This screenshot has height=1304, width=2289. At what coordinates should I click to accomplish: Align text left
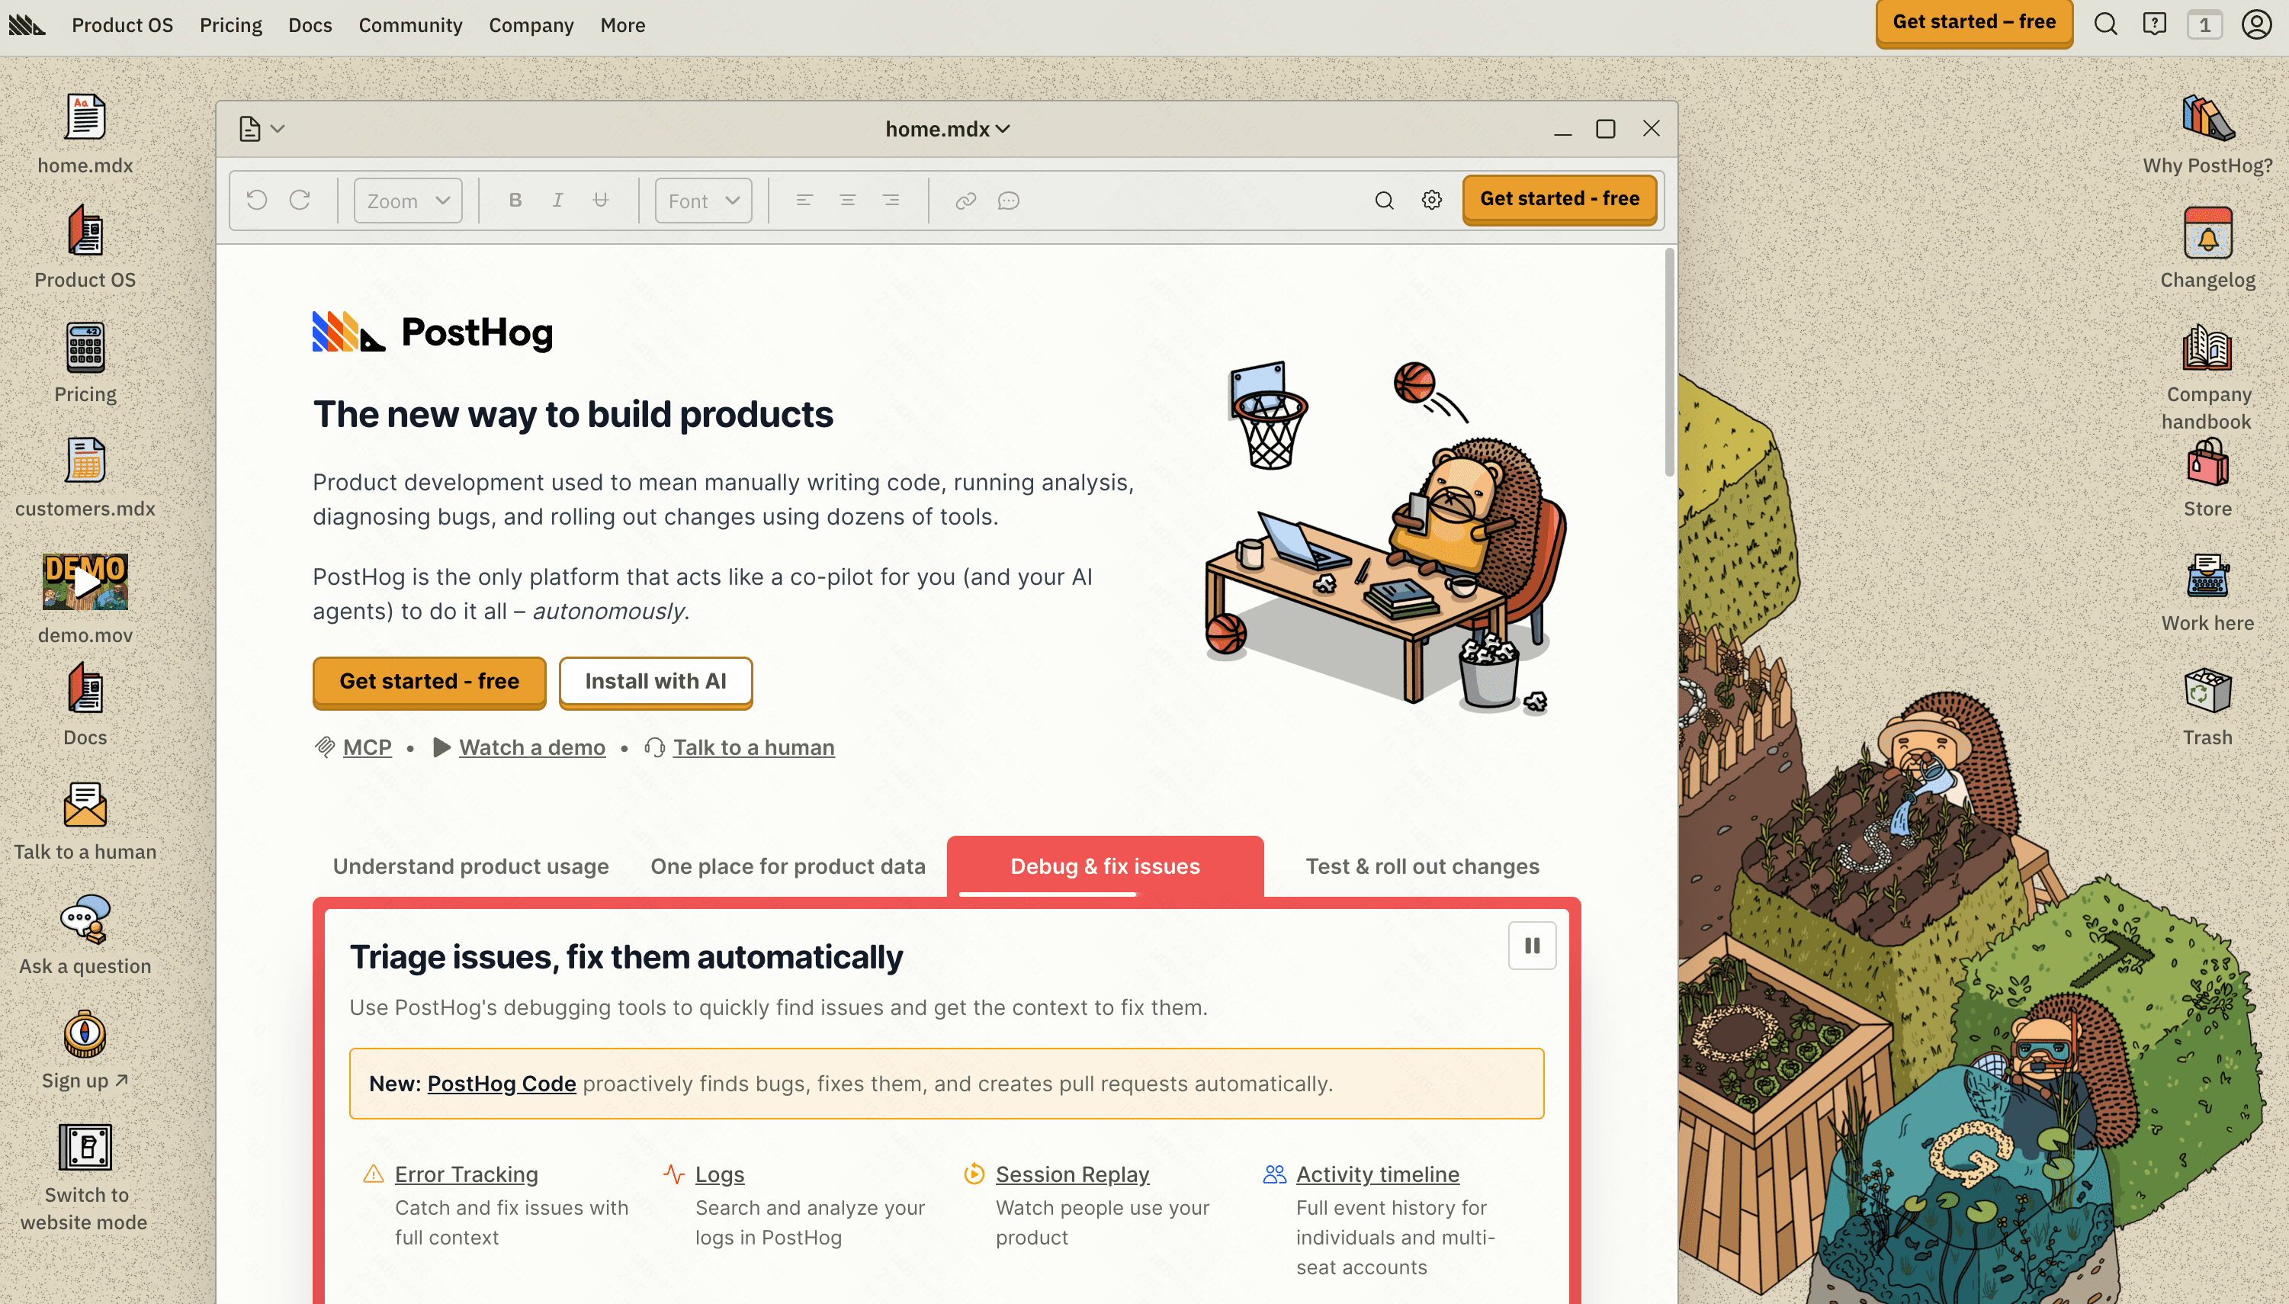(804, 200)
